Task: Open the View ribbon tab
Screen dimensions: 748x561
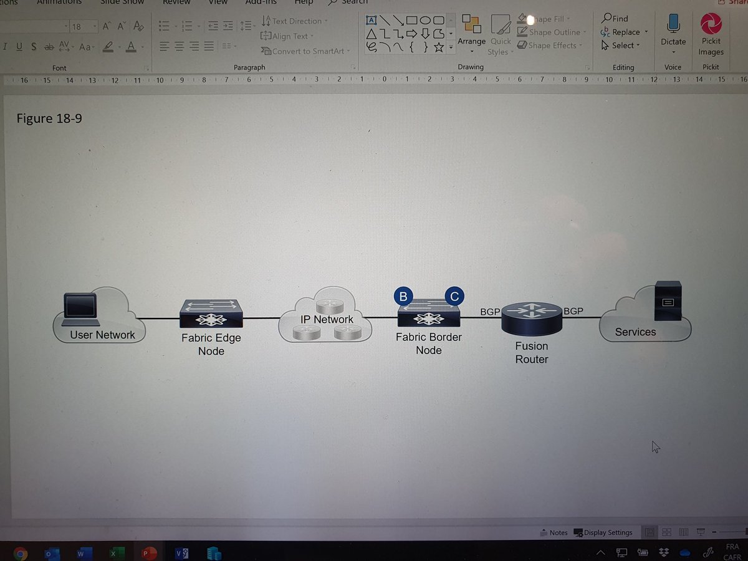Action: click(218, 2)
